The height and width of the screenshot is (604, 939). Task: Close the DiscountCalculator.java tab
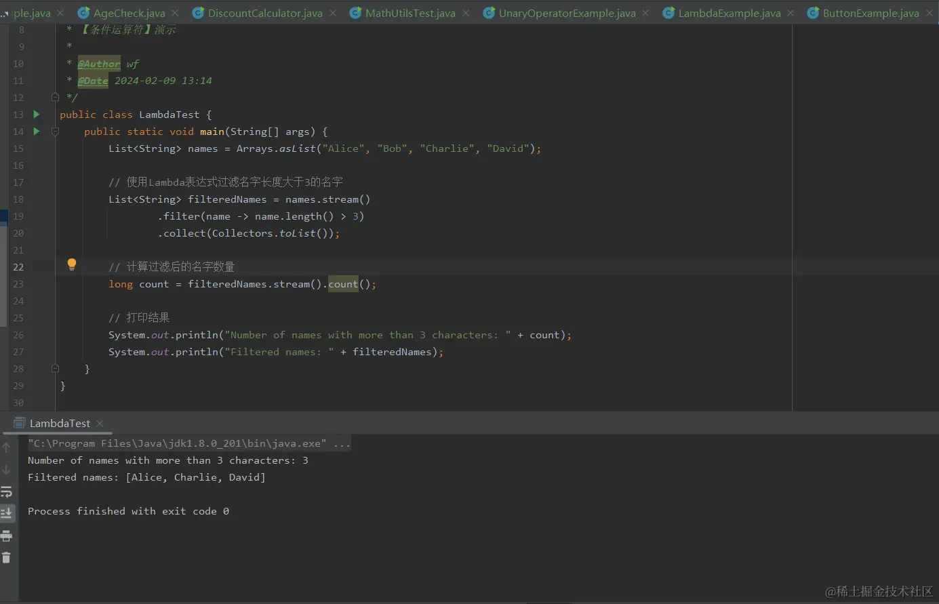pos(333,13)
